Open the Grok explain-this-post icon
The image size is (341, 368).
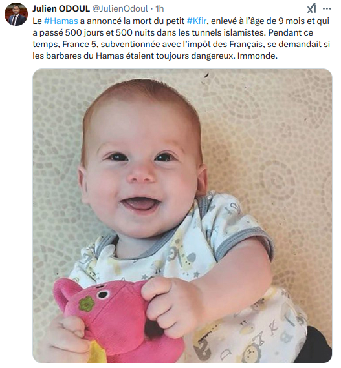(312, 9)
